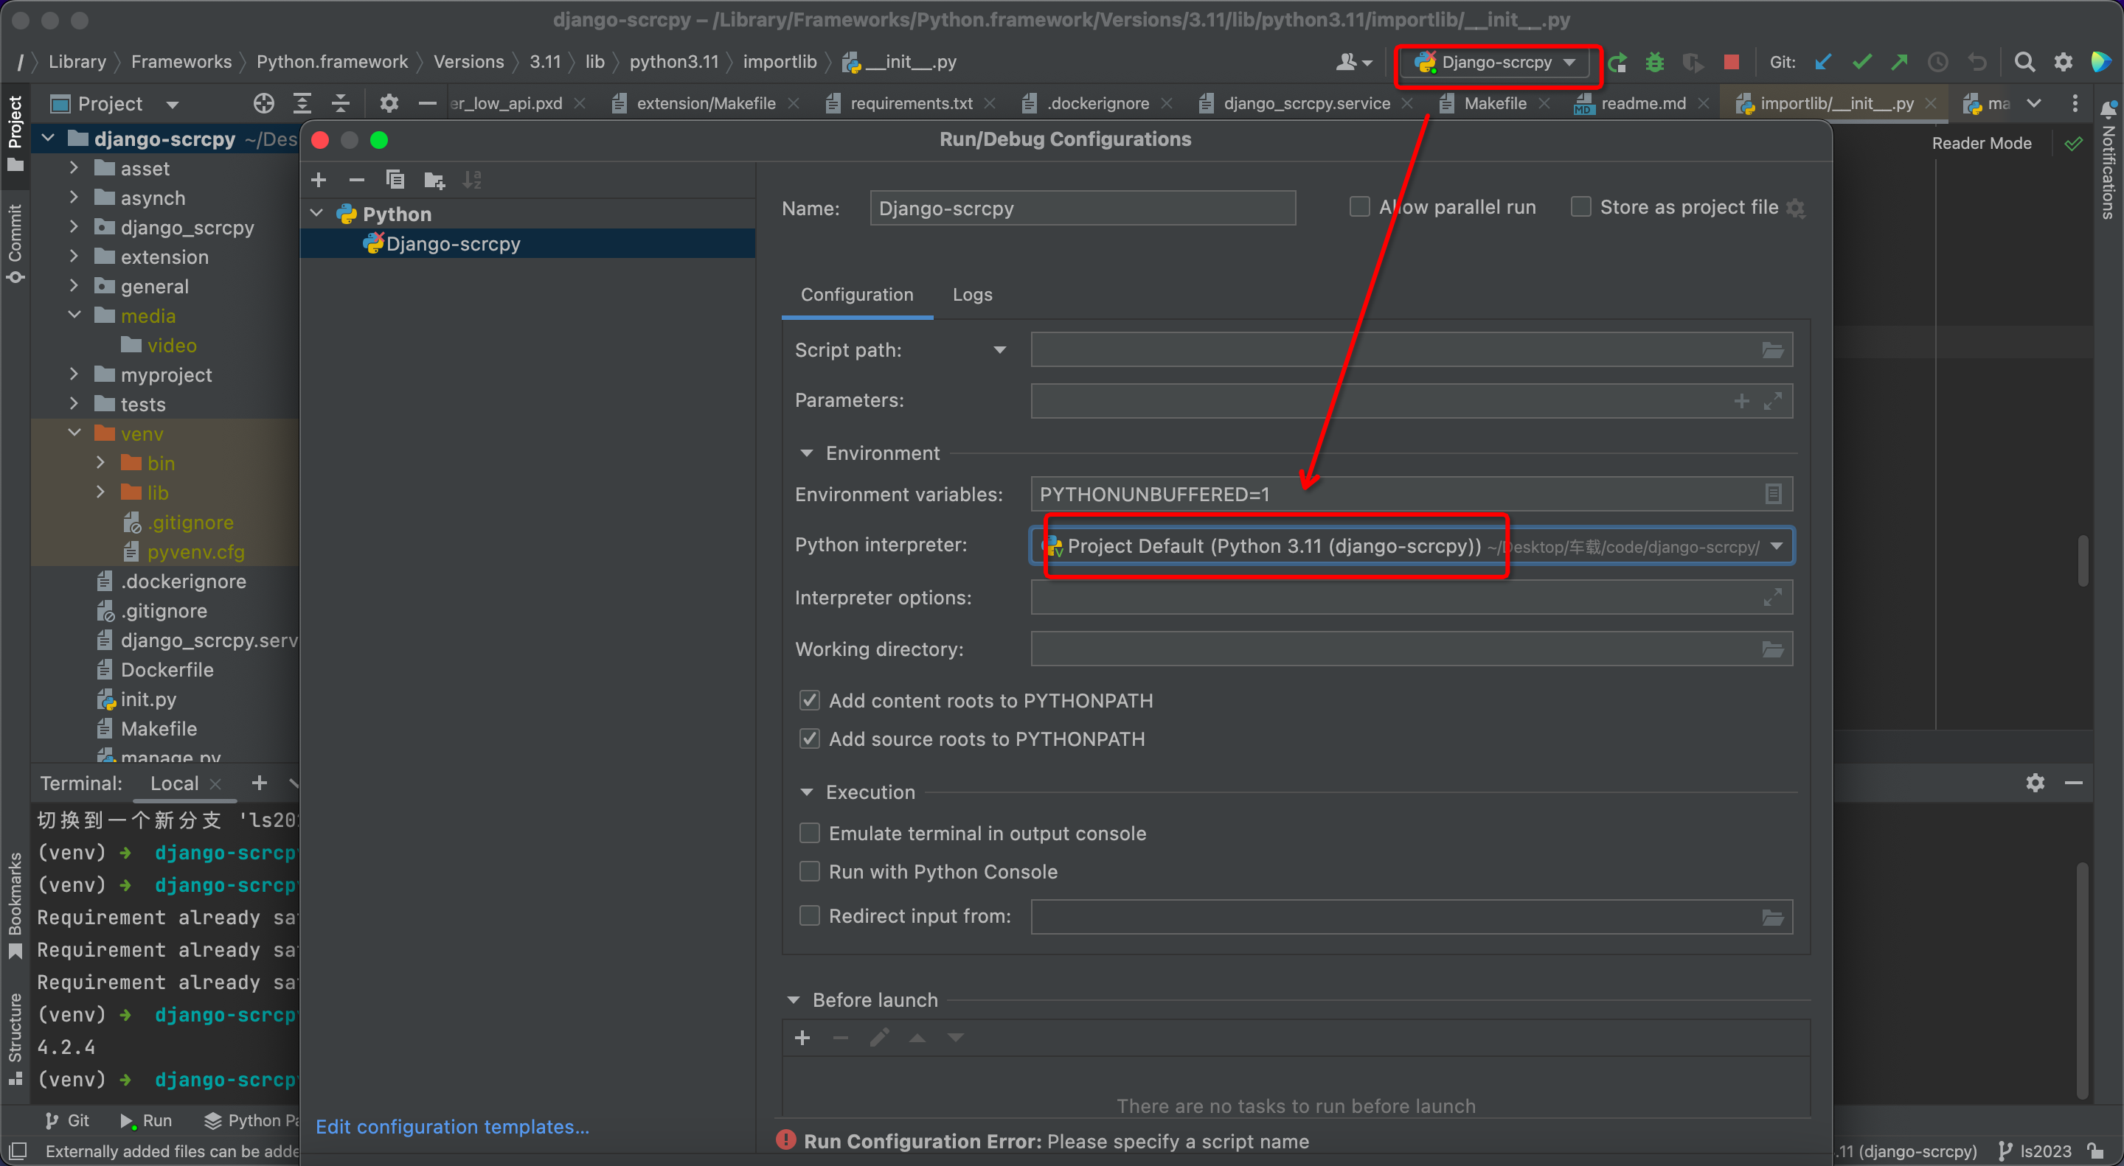Toggle Reader Mode in the editor
The height and width of the screenshot is (1166, 2124).
coord(1982,144)
